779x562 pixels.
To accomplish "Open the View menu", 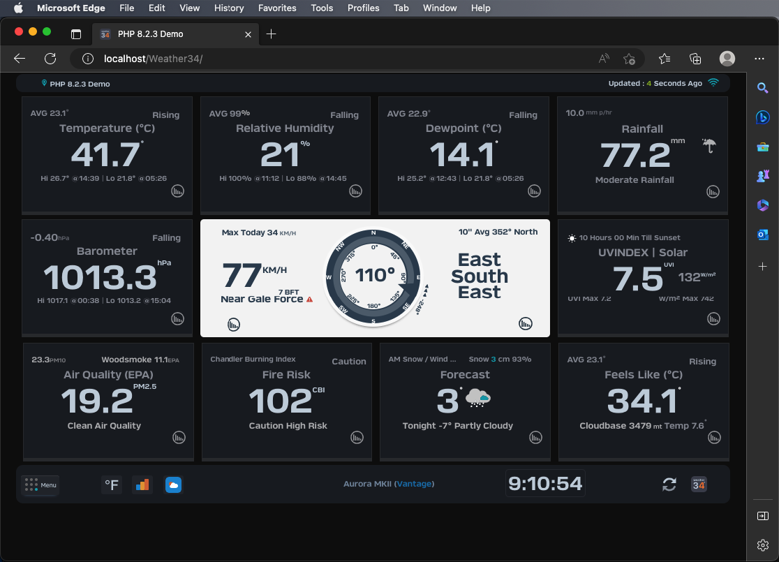I will 189,8.
